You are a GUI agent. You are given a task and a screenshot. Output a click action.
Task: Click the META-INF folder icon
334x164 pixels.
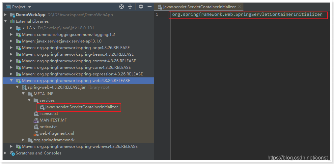coord(30,94)
